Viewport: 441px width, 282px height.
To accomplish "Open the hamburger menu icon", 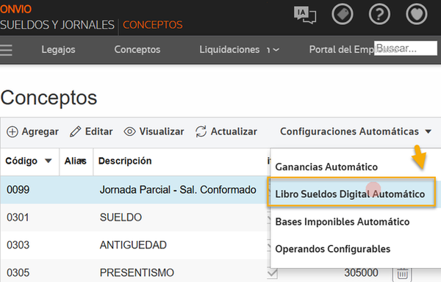I will 6,50.
